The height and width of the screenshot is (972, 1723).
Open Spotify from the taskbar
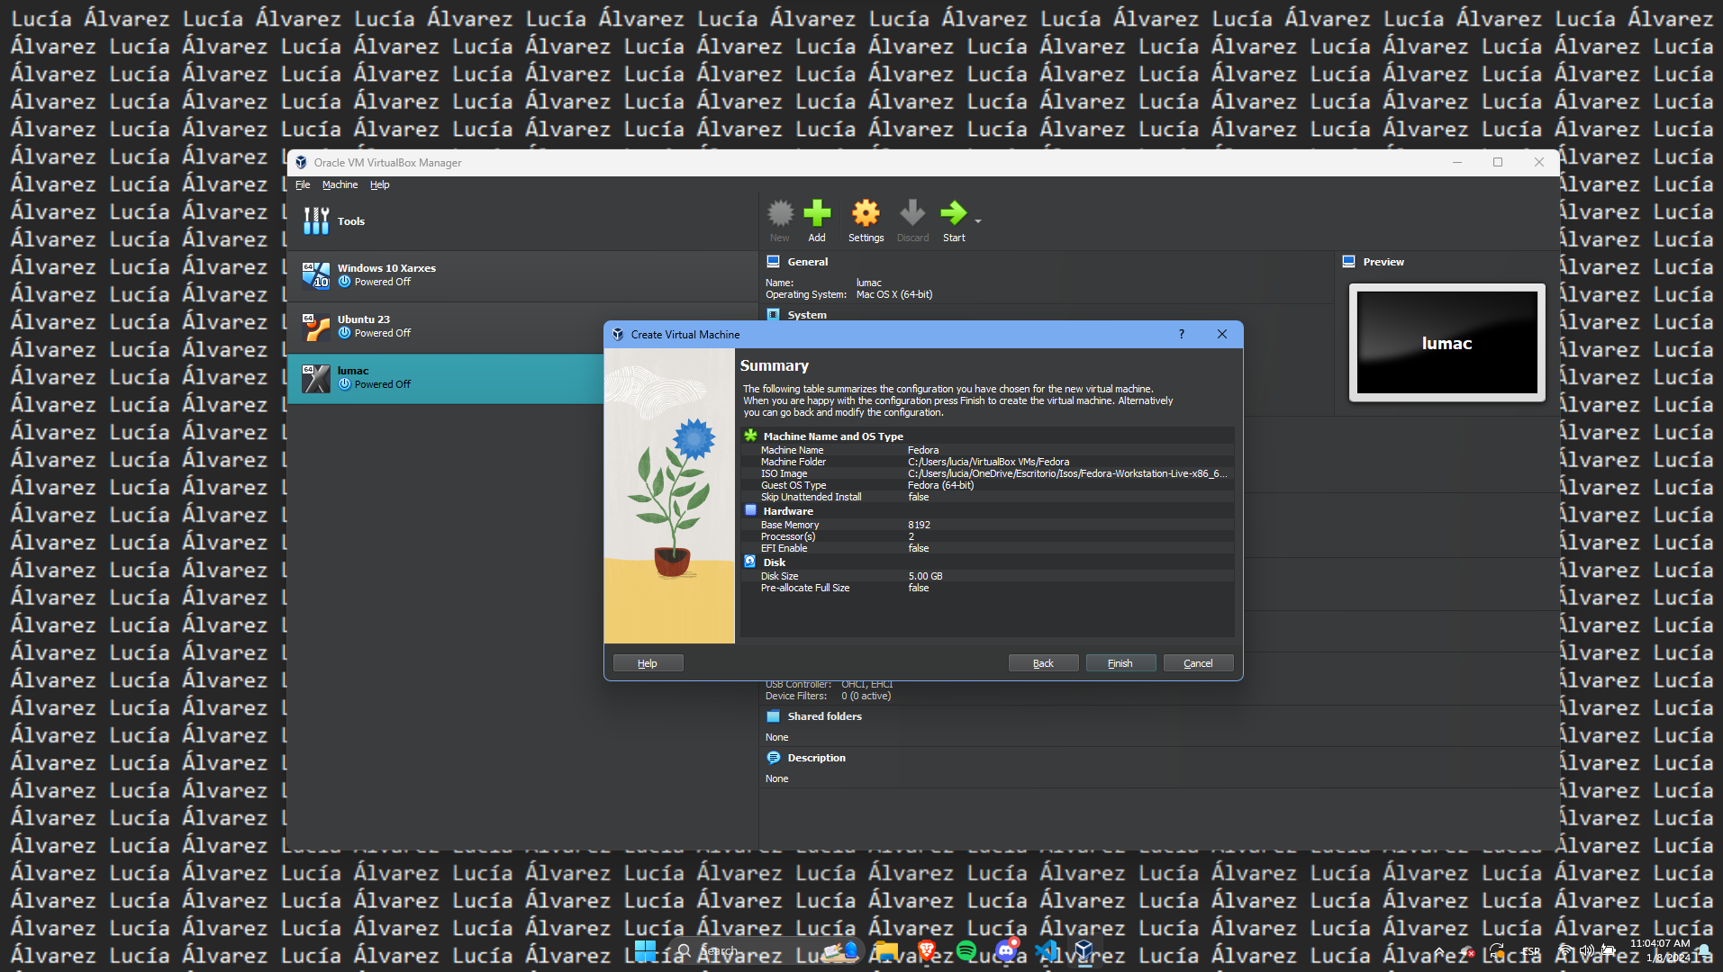[x=966, y=950]
